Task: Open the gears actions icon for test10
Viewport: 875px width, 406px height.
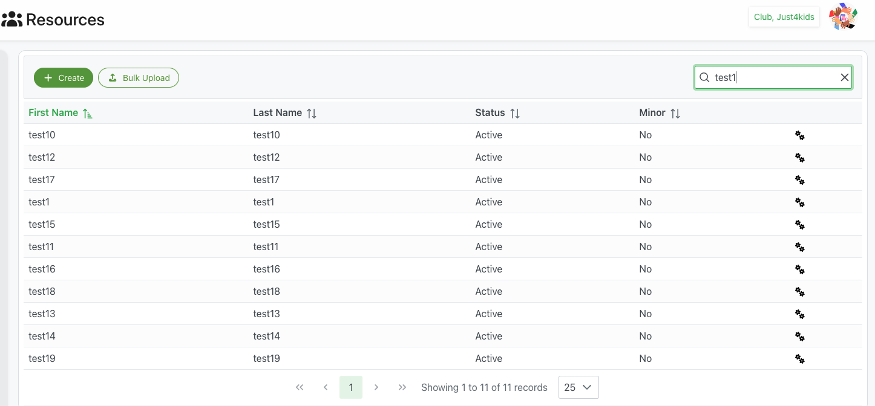Action: [799, 135]
